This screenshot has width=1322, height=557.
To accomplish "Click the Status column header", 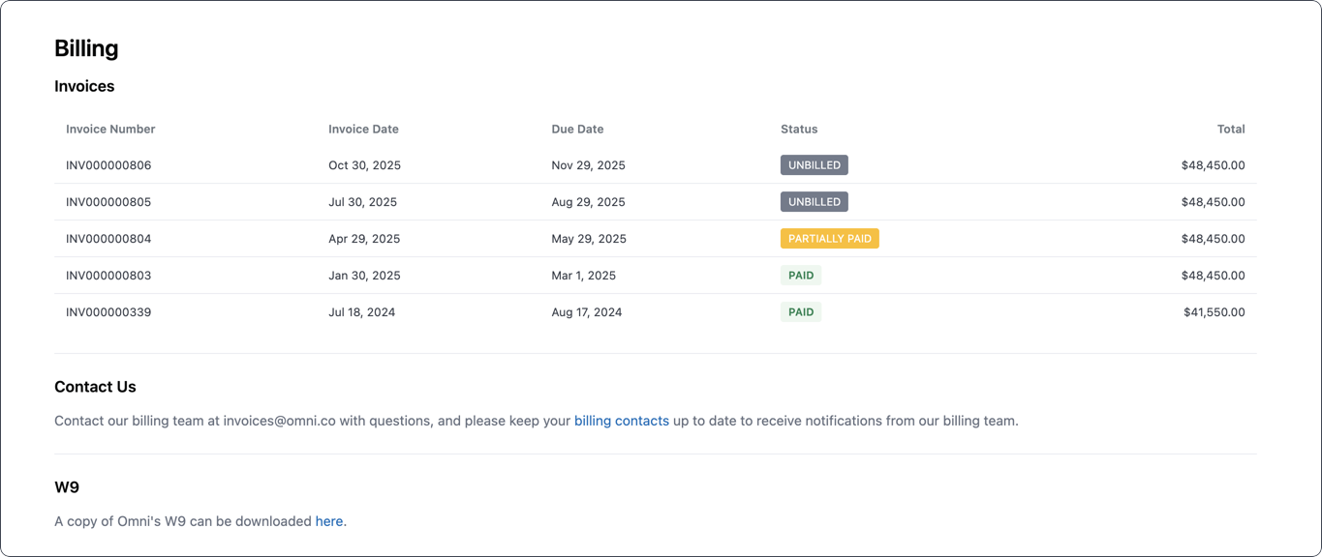I will point(799,129).
